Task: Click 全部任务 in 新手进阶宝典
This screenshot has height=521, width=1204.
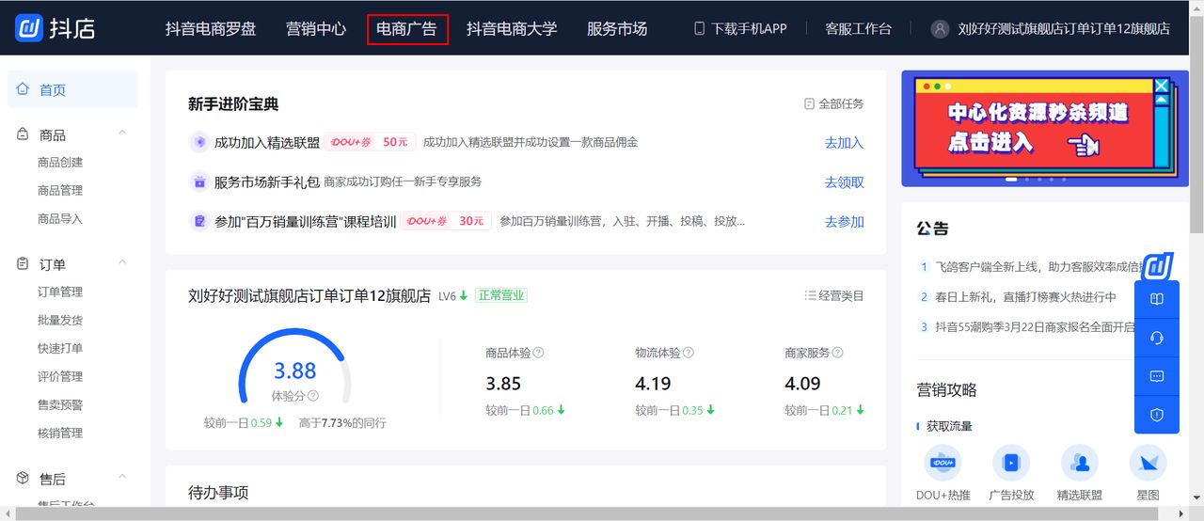Action: click(833, 104)
